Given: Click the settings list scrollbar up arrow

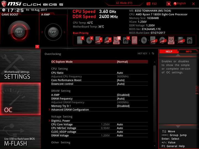Looking at the screenshot, I should (155, 62).
